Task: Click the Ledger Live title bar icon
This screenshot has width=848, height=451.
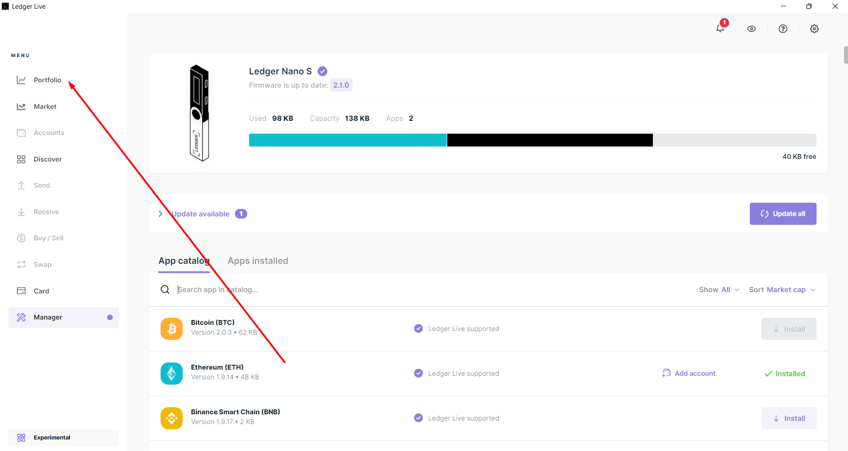Action: [x=5, y=6]
